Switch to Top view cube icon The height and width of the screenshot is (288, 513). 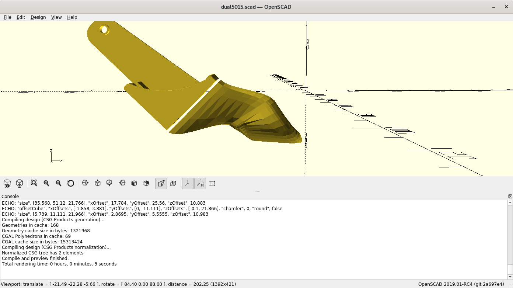pyautogui.click(x=98, y=183)
